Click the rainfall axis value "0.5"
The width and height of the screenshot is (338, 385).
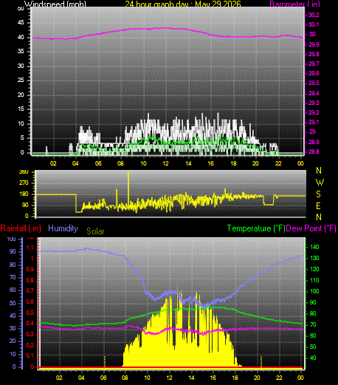click(30, 313)
